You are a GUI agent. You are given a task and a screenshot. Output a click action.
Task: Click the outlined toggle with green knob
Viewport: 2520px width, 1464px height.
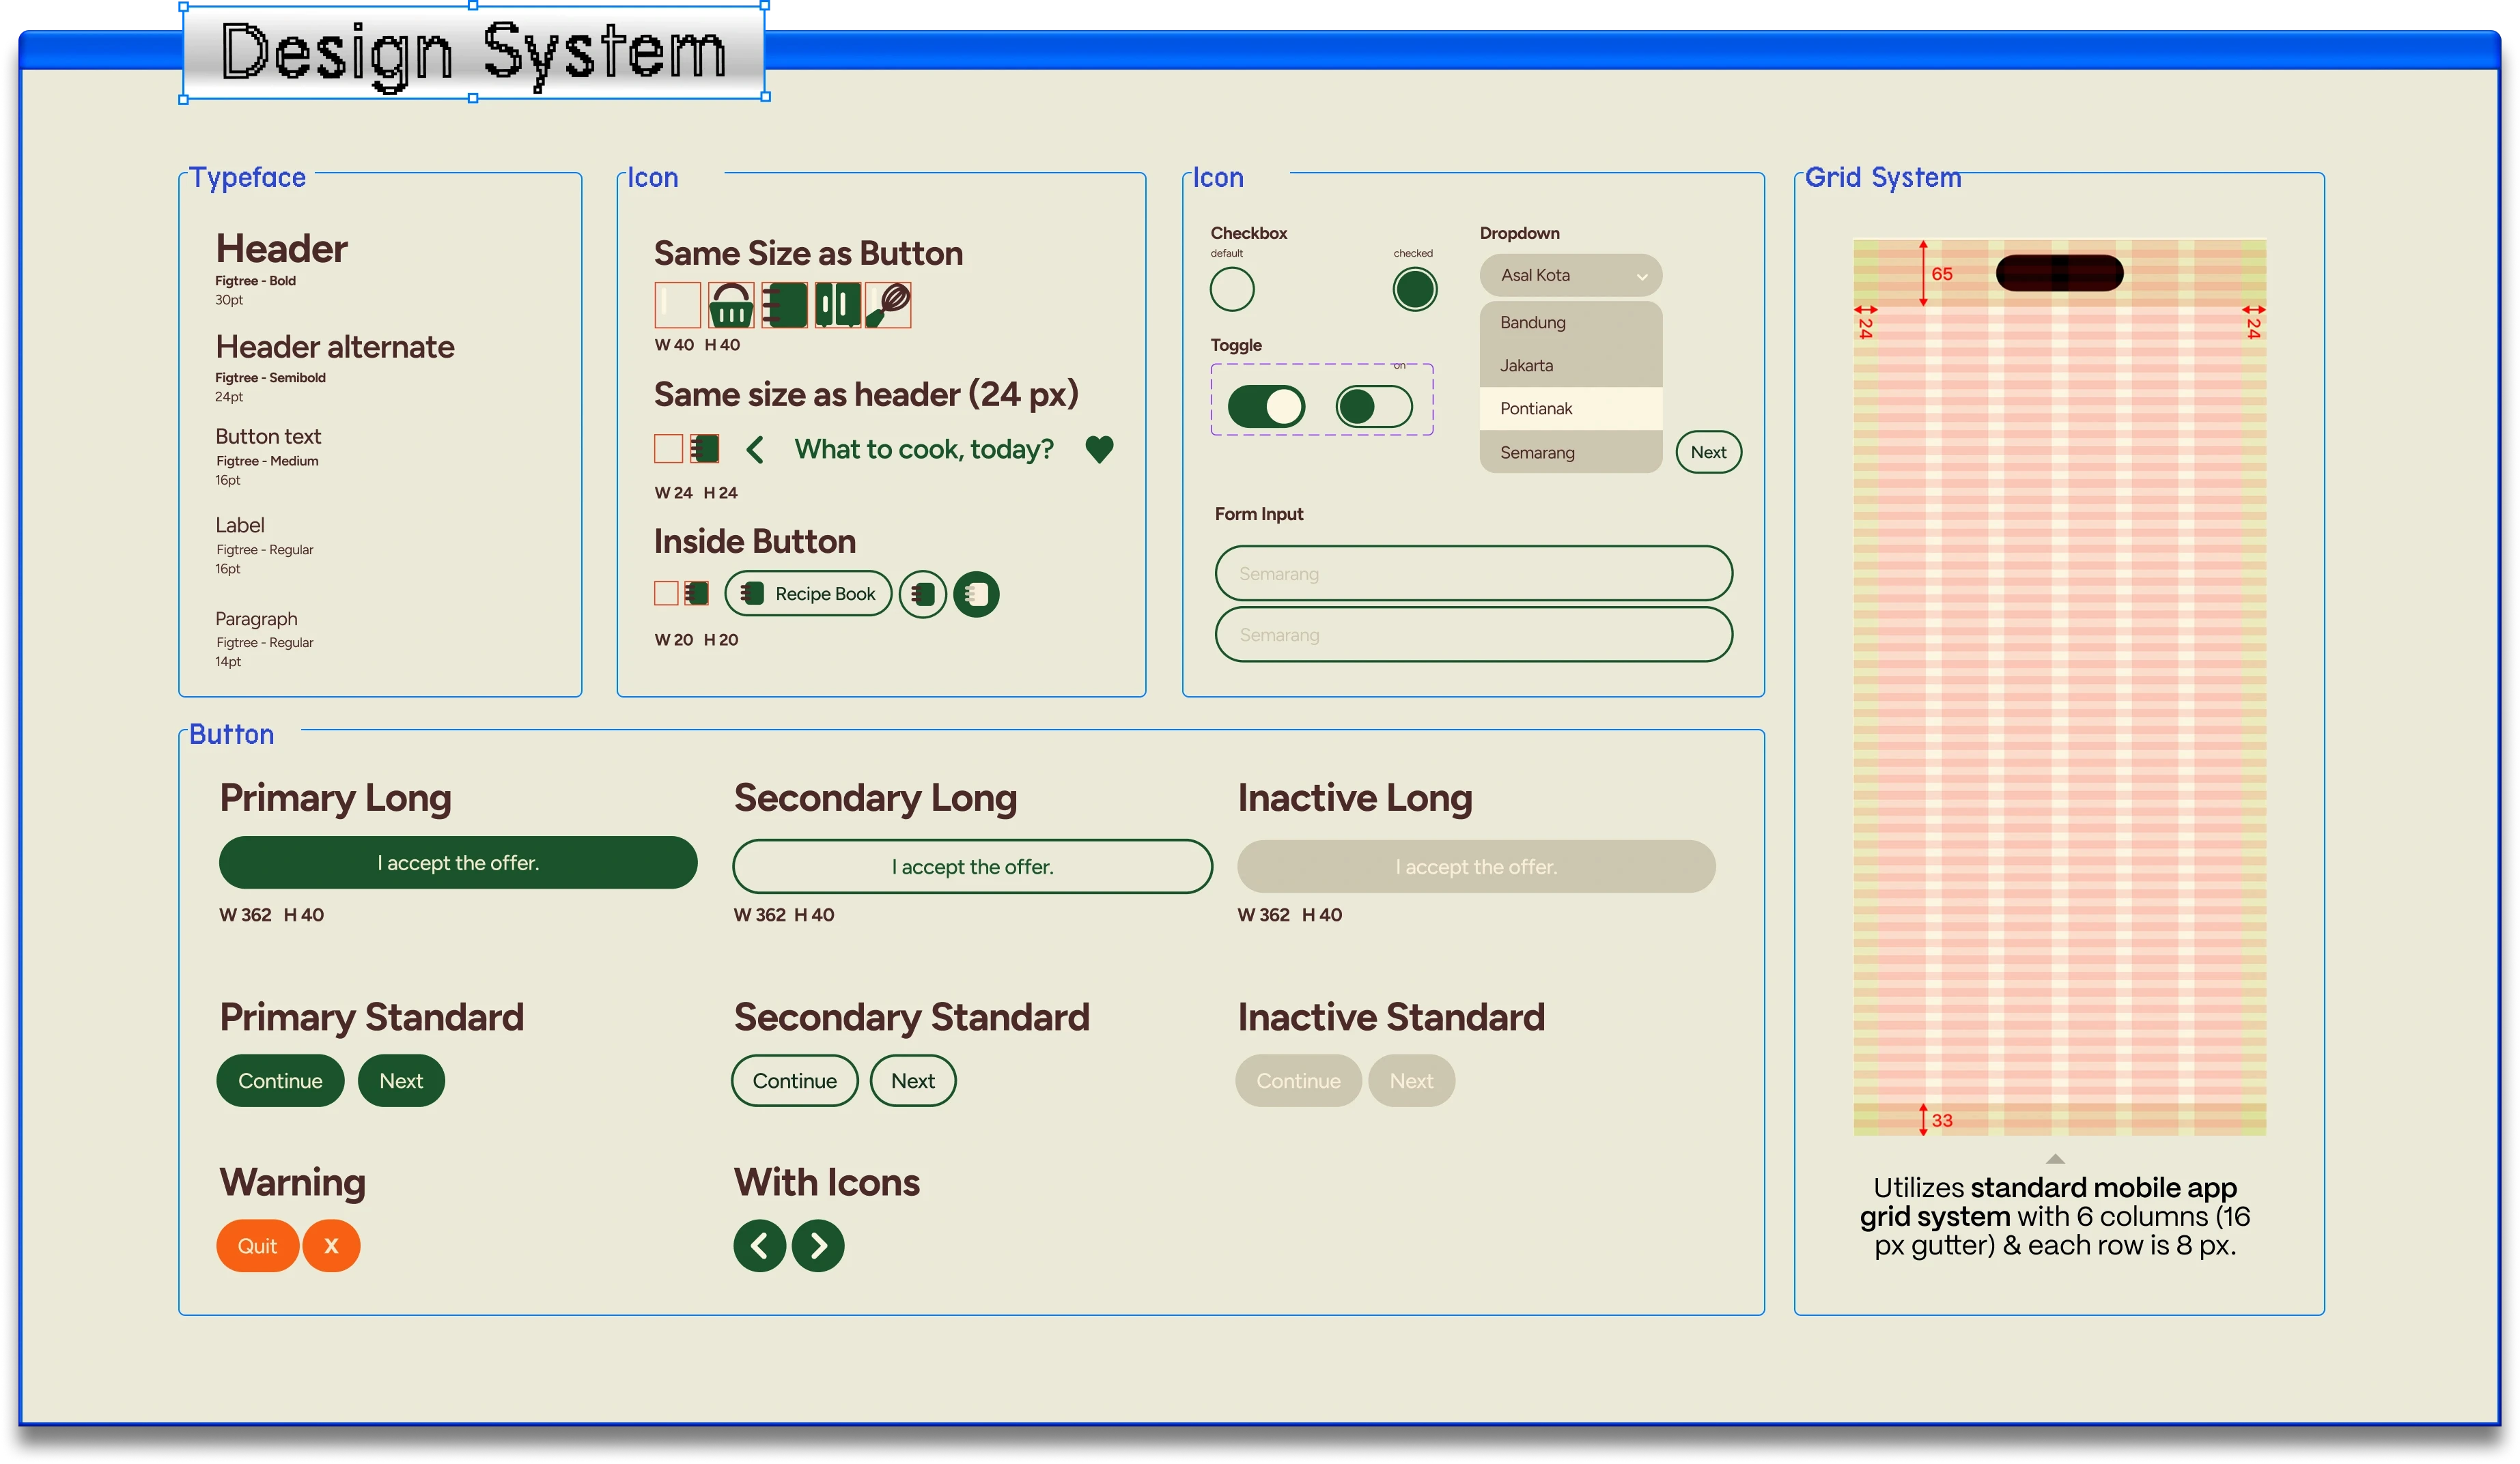pos(1374,407)
